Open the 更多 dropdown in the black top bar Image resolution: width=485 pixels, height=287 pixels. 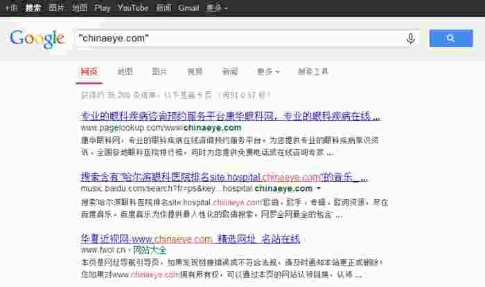(217, 8)
